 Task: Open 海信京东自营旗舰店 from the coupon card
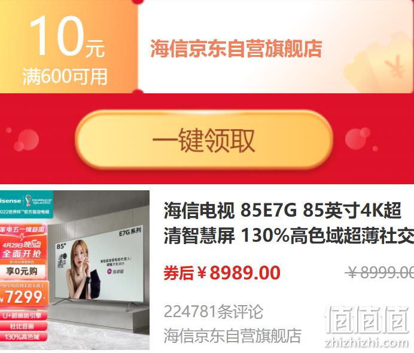(236, 48)
